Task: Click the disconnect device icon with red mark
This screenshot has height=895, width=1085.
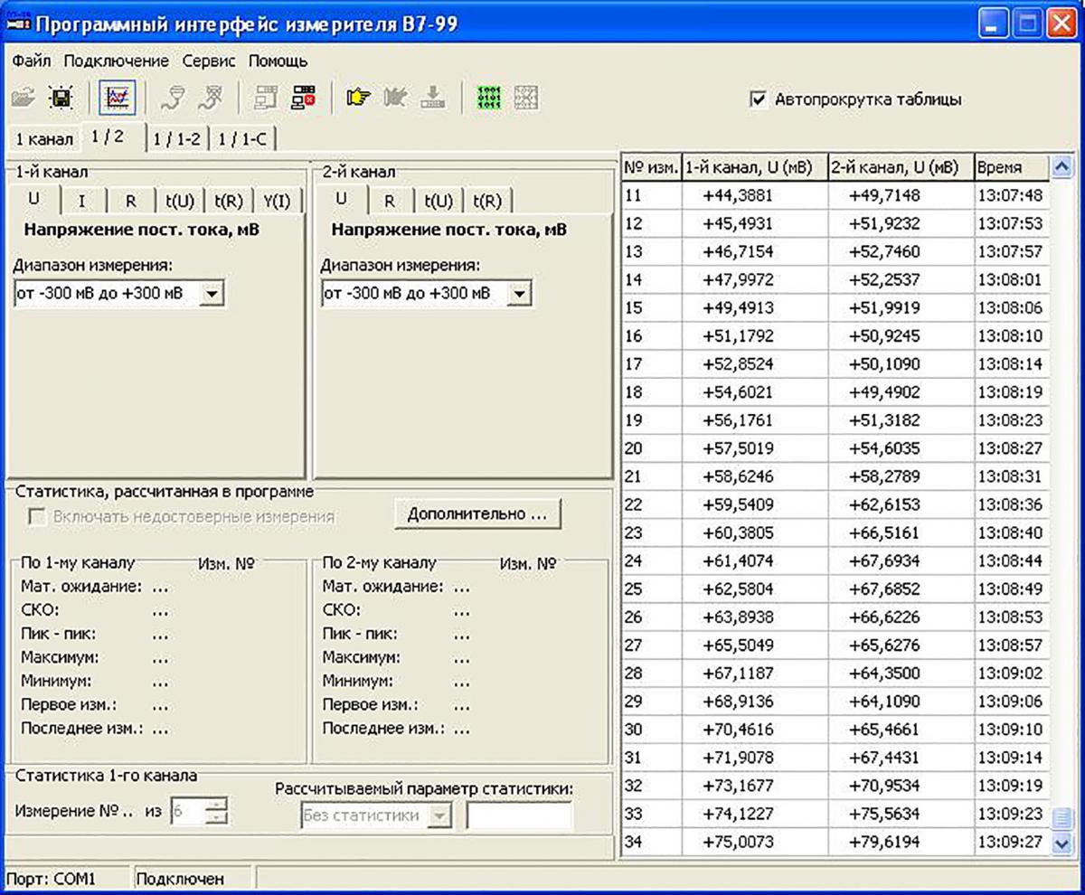Action: (x=303, y=98)
